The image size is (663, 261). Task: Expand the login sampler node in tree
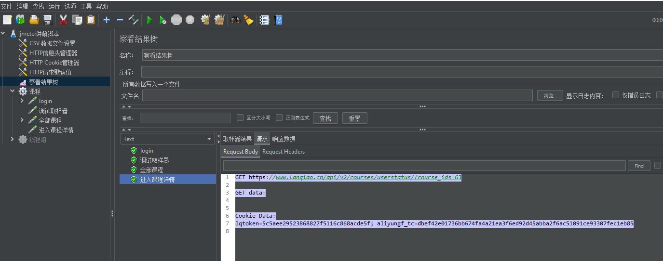pos(22,101)
